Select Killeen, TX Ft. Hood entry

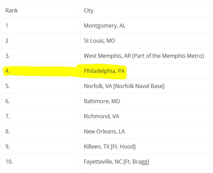(x=110, y=146)
